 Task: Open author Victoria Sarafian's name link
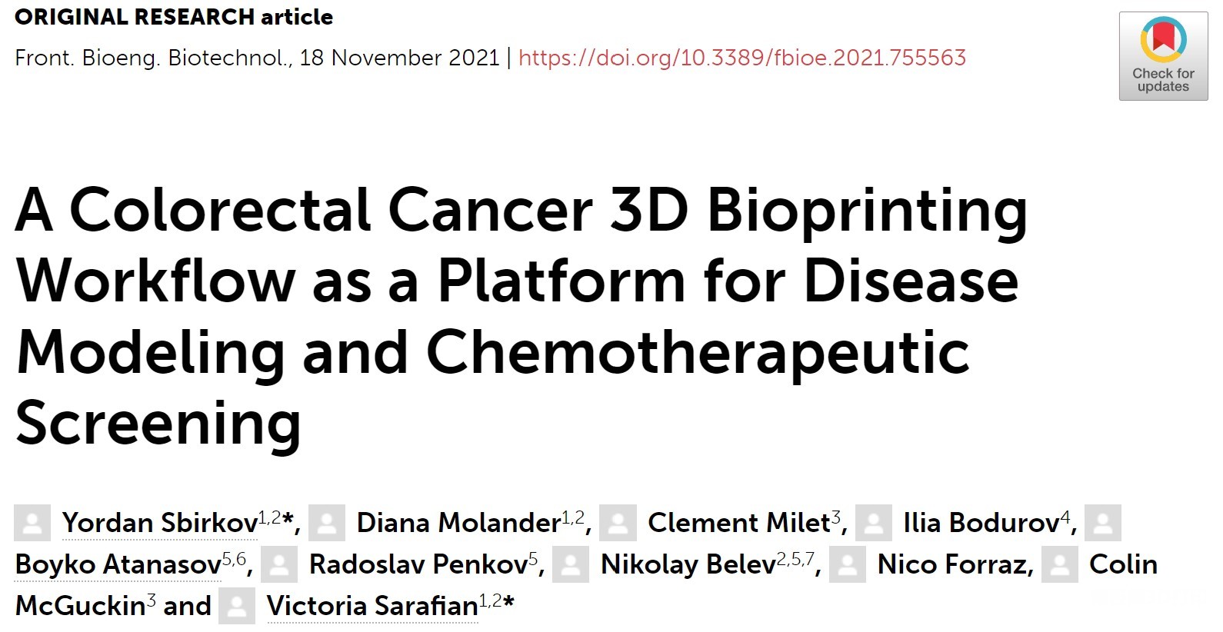pos(372,606)
